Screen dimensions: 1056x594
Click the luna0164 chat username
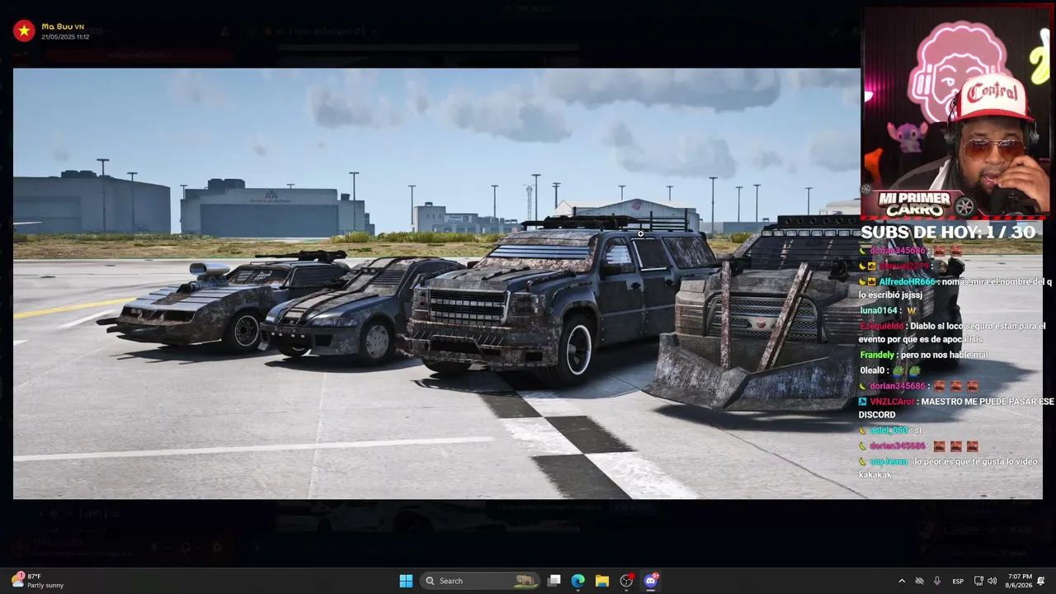click(x=879, y=310)
